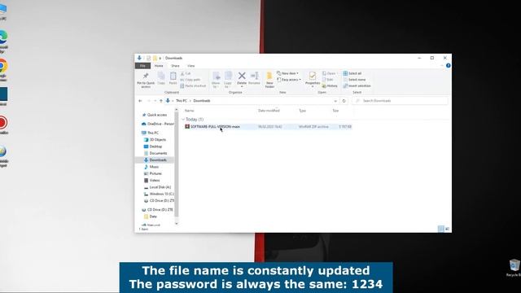Click the Cut command
Screen dimensions: 521x293
point(186,73)
